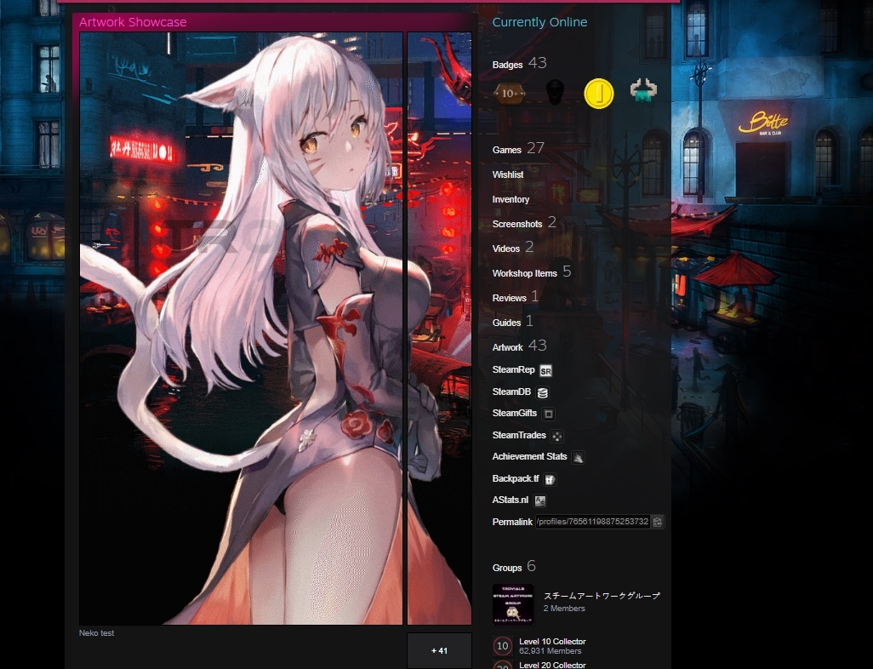Click the 62,931 Members text
873x669 pixels.
pos(550,650)
